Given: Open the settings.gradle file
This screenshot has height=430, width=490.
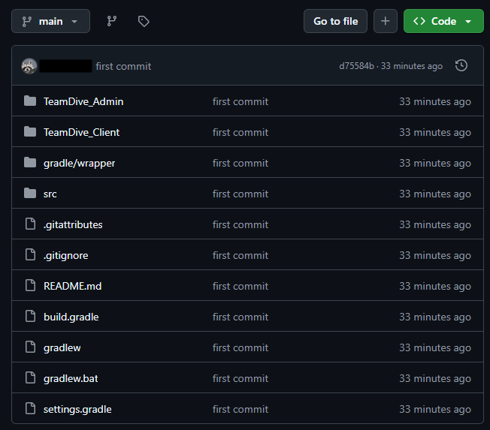Looking at the screenshot, I should [x=77, y=410].
